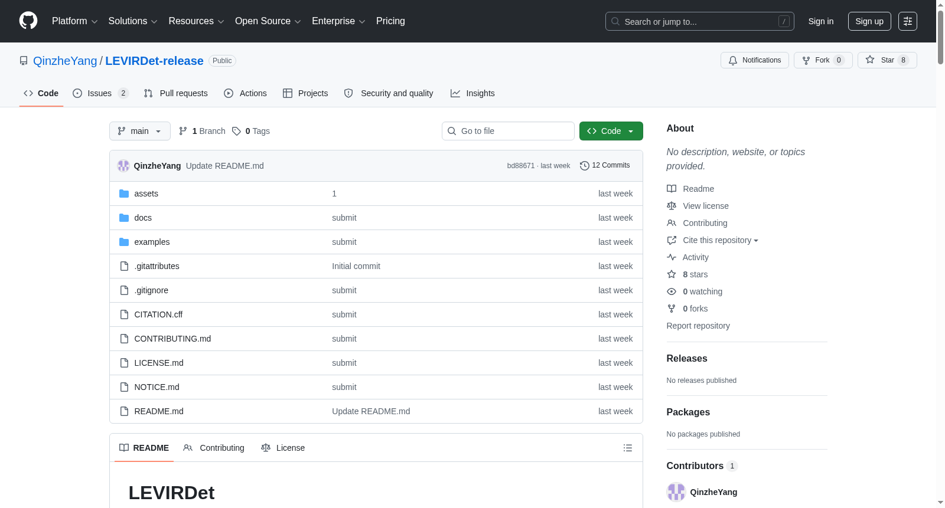945x508 pixels.
Task: Select the README tab
Action: pos(144,448)
